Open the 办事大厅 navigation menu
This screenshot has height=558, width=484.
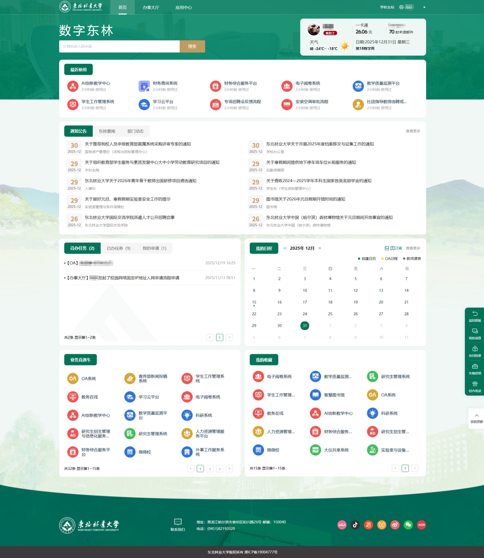tap(151, 7)
